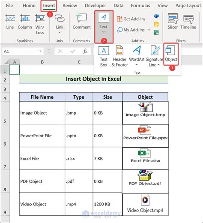The height and width of the screenshot is (223, 203).
Task: Expand the My Add-ins dropdown arrow
Action: [x=149, y=30]
